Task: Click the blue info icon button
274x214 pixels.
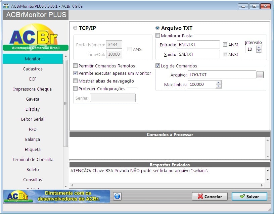Action: point(117,196)
